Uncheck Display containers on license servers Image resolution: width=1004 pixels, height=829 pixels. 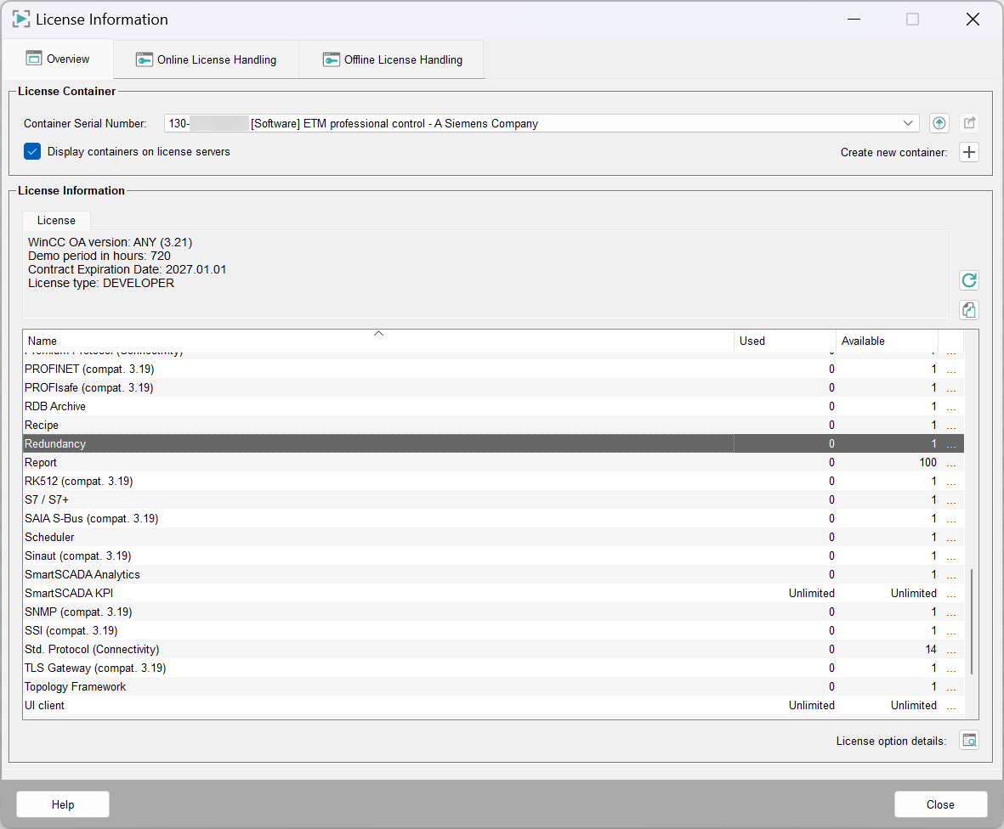(x=33, y=151)
